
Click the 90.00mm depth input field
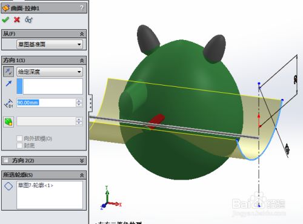(46, 103)
